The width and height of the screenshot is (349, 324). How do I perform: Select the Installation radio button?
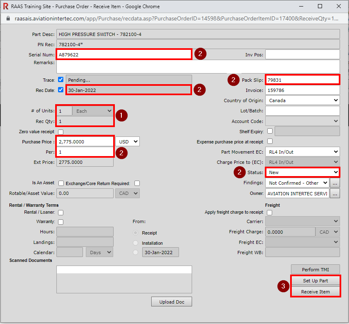coord(136,243)
